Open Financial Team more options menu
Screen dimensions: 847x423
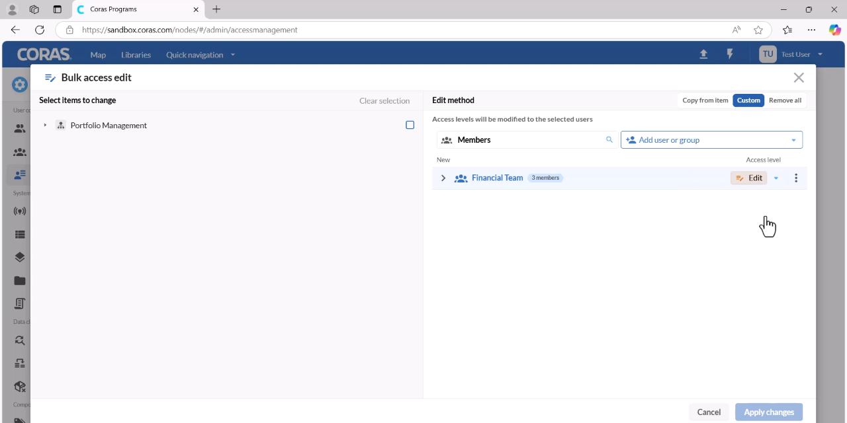pos(796,178)
